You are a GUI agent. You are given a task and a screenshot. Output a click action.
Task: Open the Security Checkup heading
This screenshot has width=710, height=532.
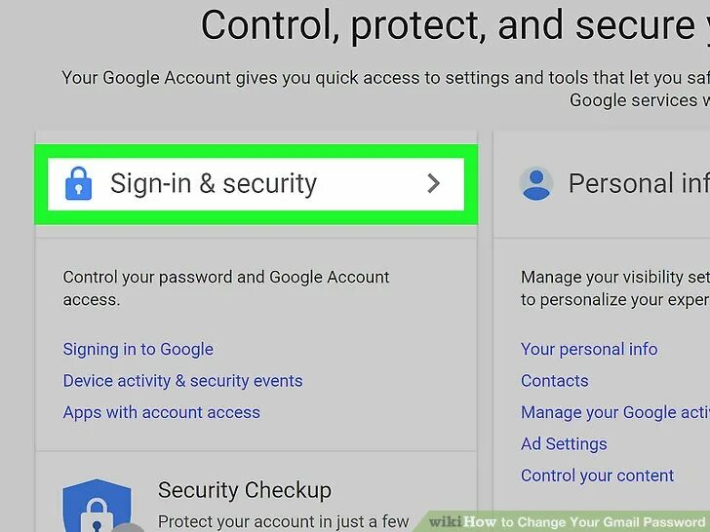[245, 490]
